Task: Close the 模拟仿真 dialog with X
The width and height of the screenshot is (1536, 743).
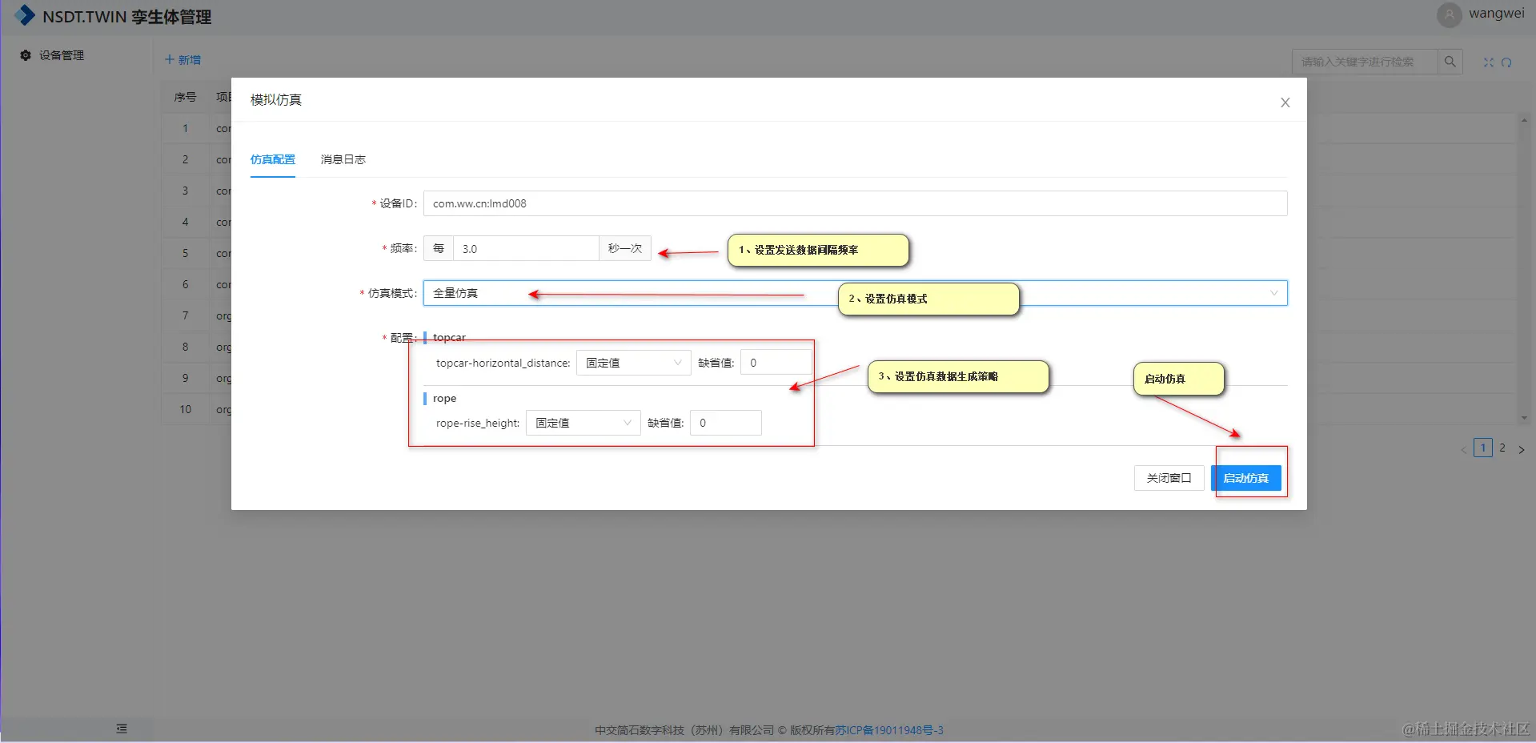Action: tap(1285, 102)
